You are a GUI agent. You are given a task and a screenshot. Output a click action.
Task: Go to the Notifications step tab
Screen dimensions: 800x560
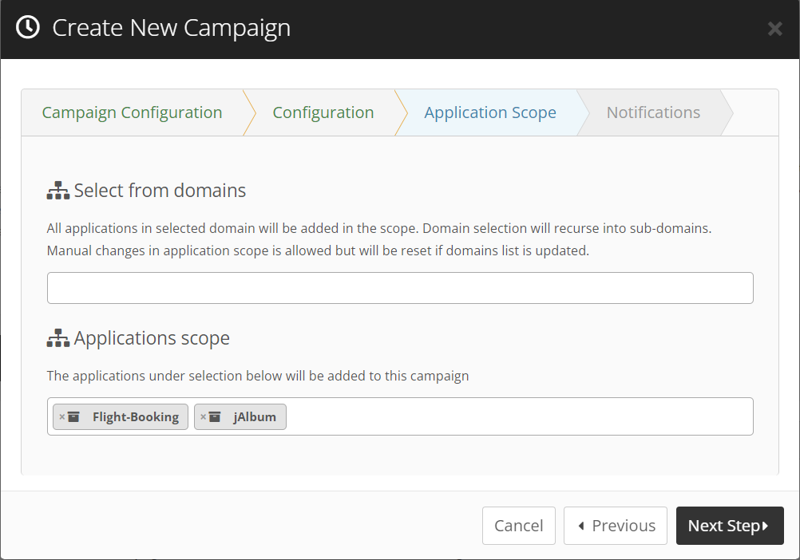pos(653,112)
